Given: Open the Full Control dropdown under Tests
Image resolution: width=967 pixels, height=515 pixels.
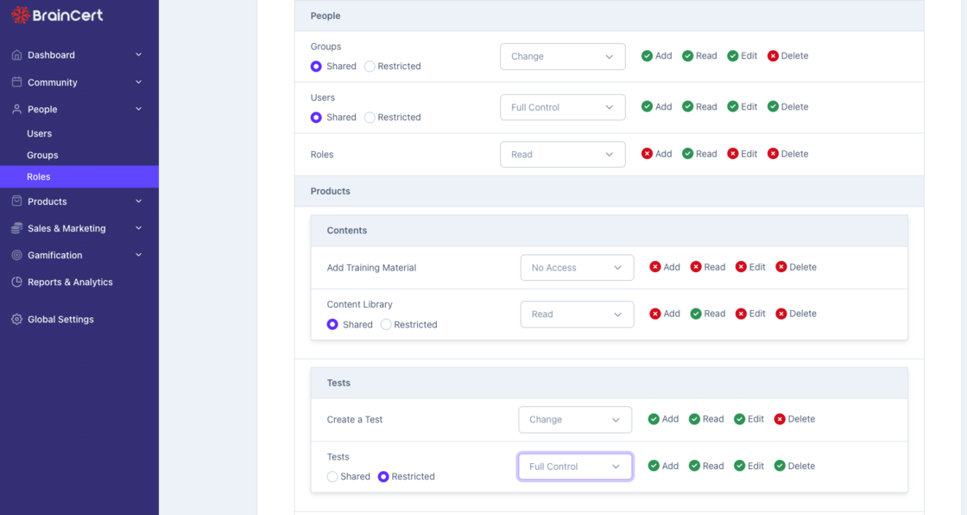Looking at the screenshot, I should click(x=575, y=466).
